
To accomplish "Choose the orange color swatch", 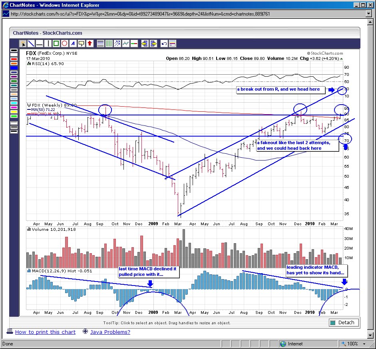I will click(14, 63).
